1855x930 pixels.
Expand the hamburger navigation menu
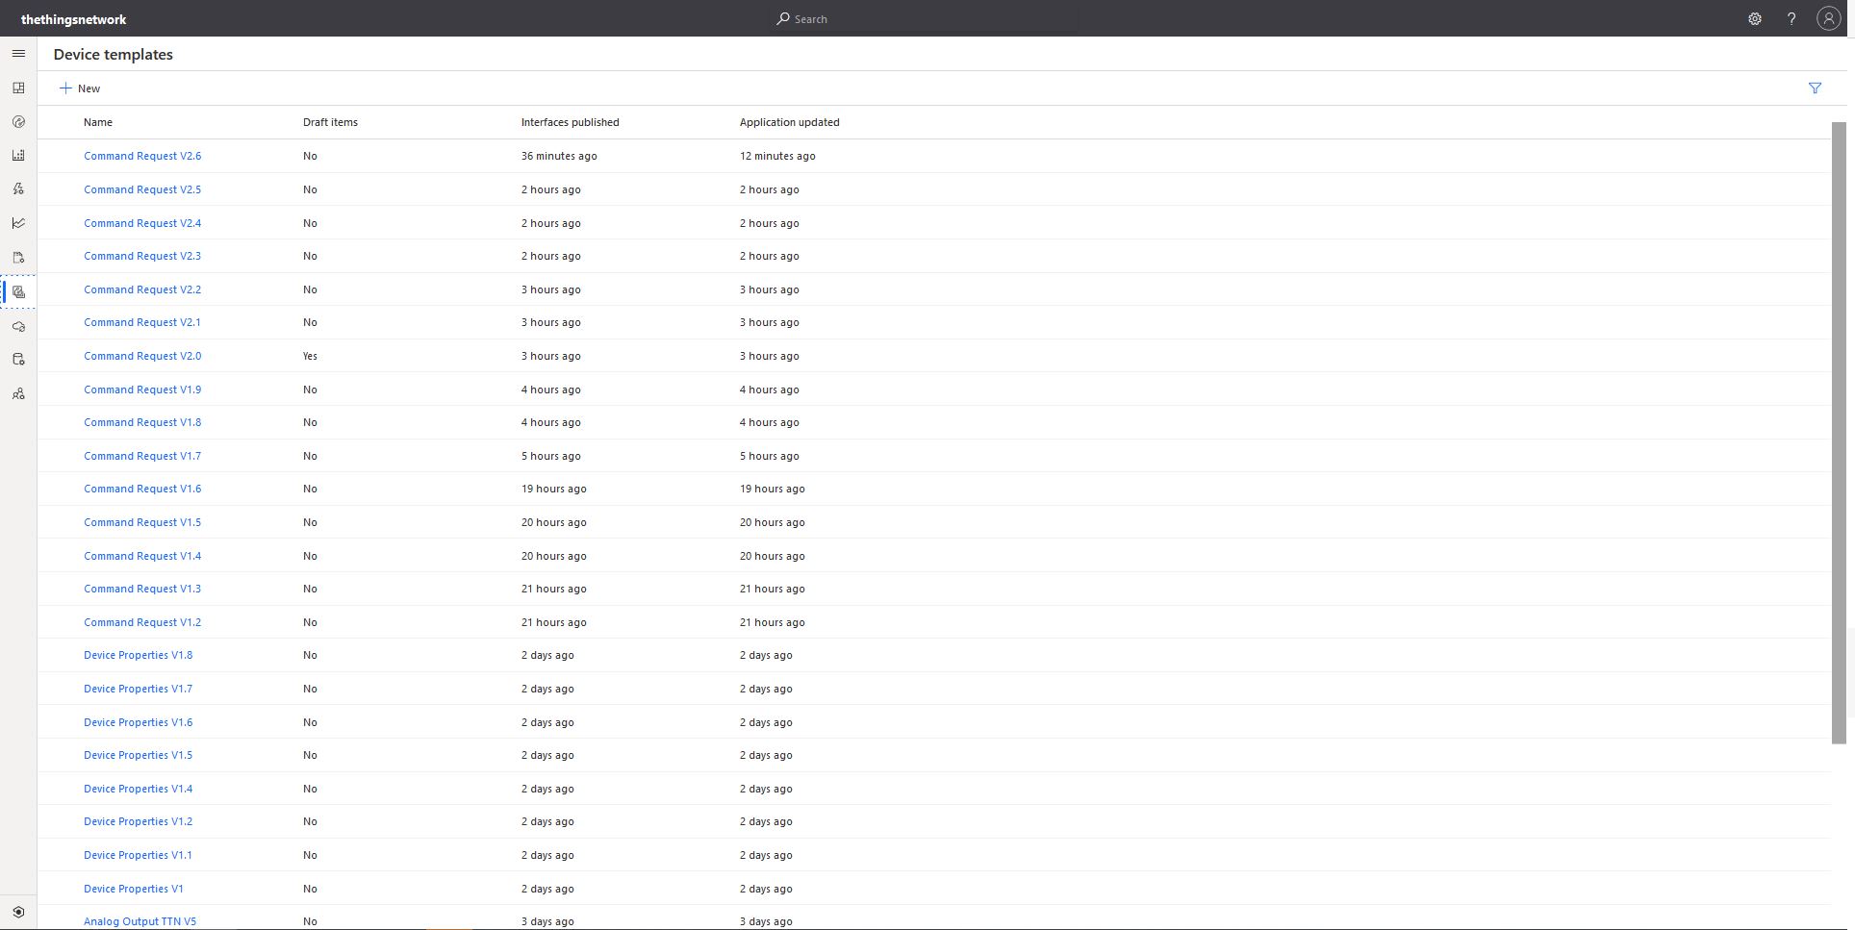click(18, 54)
